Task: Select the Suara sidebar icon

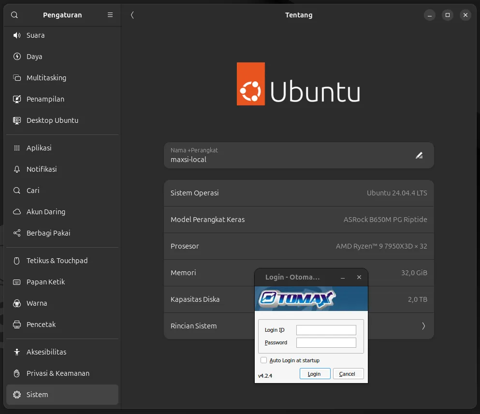Action: [x=17, y=35]
